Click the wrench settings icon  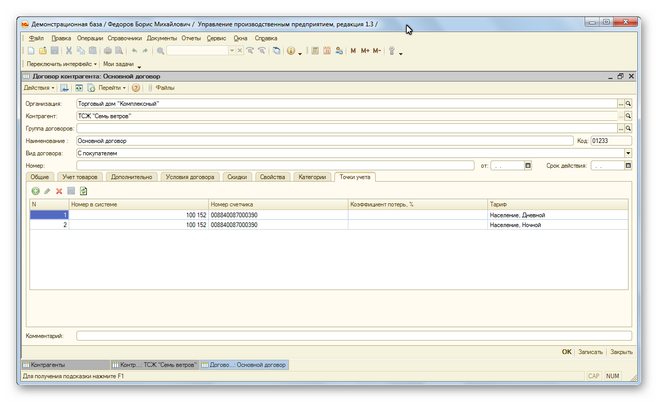pos(392,51)
